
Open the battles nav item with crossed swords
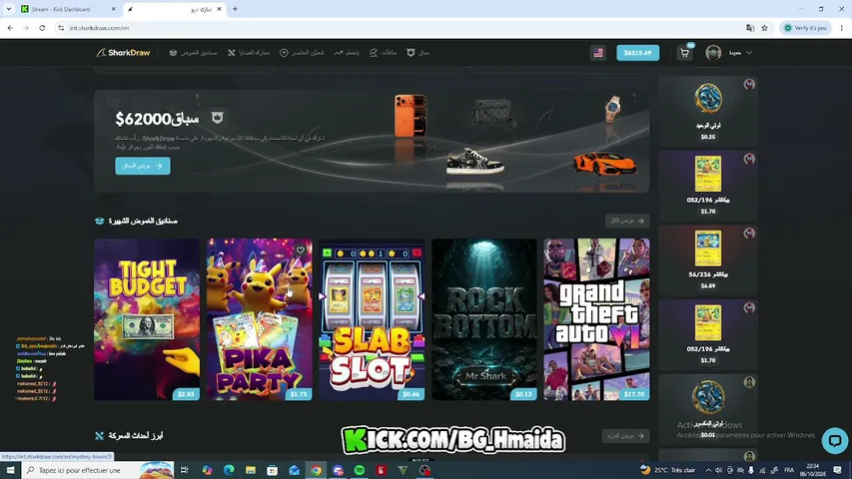coord(249,53)
